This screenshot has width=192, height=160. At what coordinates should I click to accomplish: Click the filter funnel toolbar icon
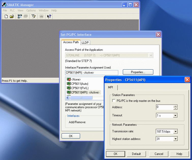point(33,16)
